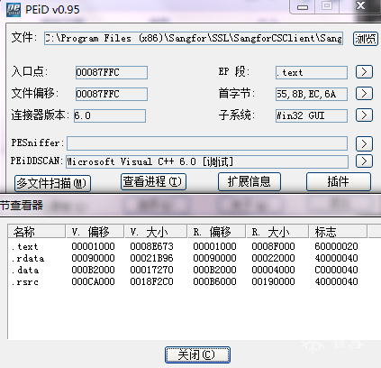This screenshot has height=368, width=381.
Task: Click virtual offset value 000CA000
Action: point(93,281)
